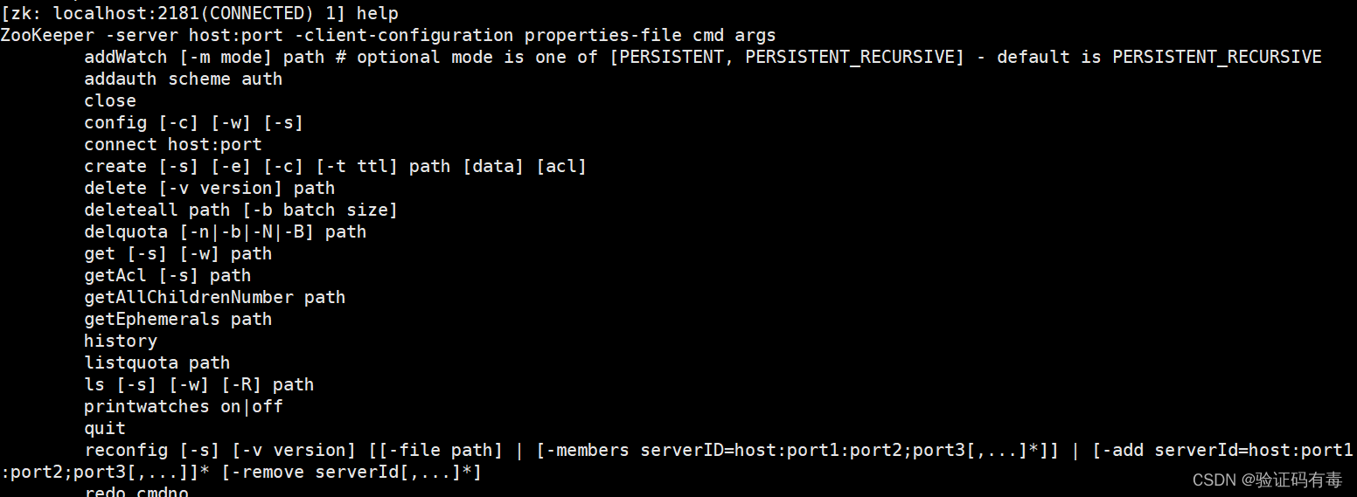
Task: Select the delete [-v version] path line
Action: 210,188
